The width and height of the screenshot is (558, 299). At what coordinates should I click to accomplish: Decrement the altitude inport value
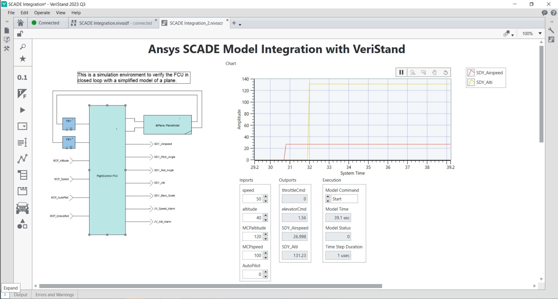(266, 220)
